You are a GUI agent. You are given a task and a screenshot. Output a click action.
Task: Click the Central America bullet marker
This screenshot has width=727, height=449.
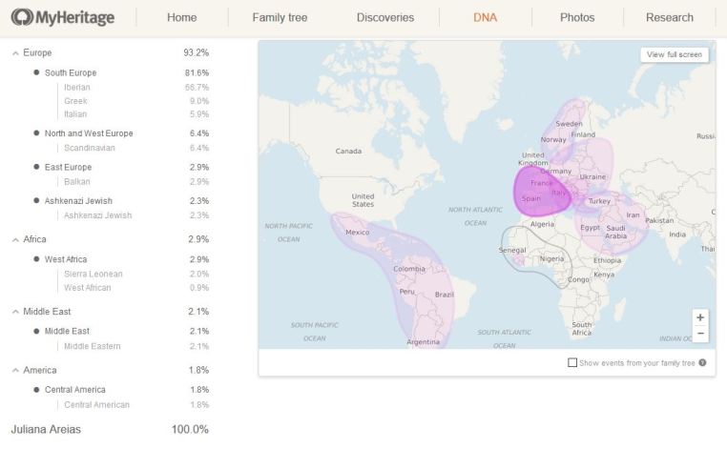point(36,390)
